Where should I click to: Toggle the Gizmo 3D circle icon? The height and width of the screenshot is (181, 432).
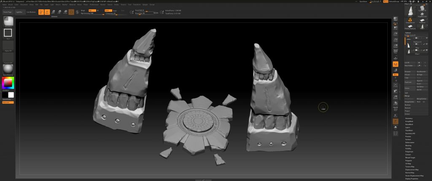[71, 12]
